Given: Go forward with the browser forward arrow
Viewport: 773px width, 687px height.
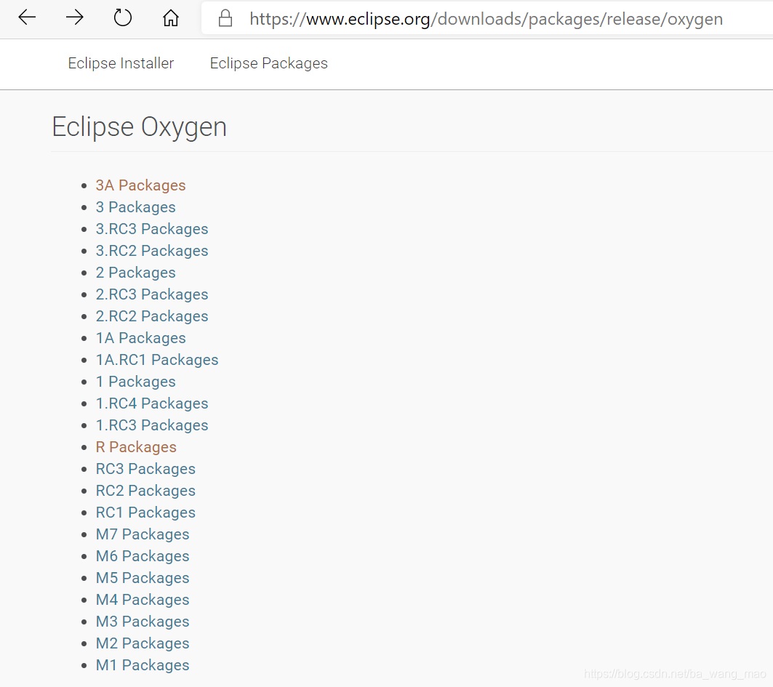Looking at the screenshot, I should coord(74,17).
